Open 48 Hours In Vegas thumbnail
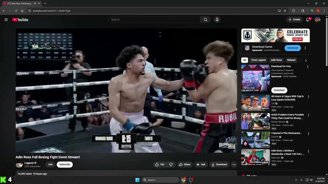The height and width of the screenshot is (184, 328). 255,103
